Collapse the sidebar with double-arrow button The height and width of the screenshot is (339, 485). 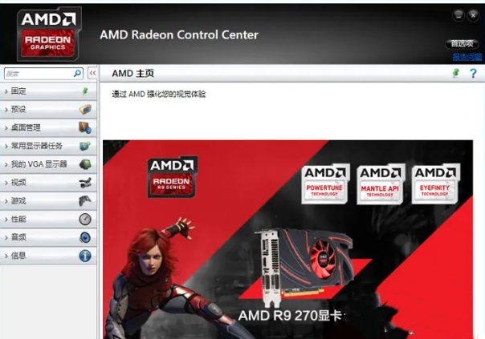(92, 73)
